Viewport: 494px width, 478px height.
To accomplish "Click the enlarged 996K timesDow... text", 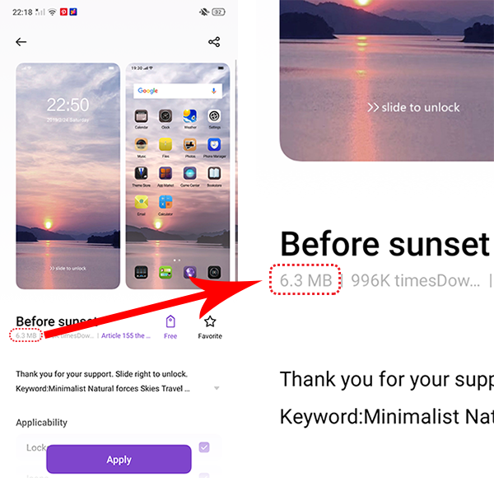I will (x=415, y=280).
